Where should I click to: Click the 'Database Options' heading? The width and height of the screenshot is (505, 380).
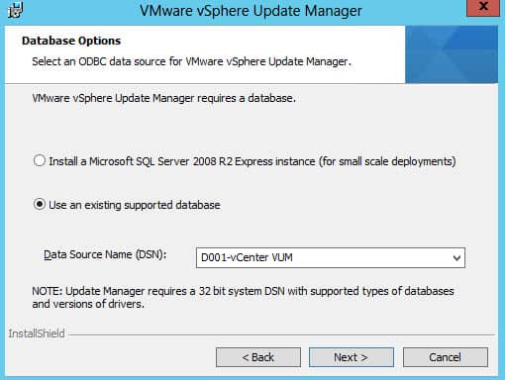71,41
